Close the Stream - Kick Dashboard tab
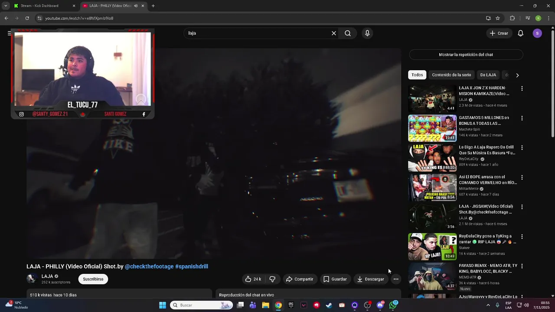Screen dimensions: 555x312 point(74,6)
